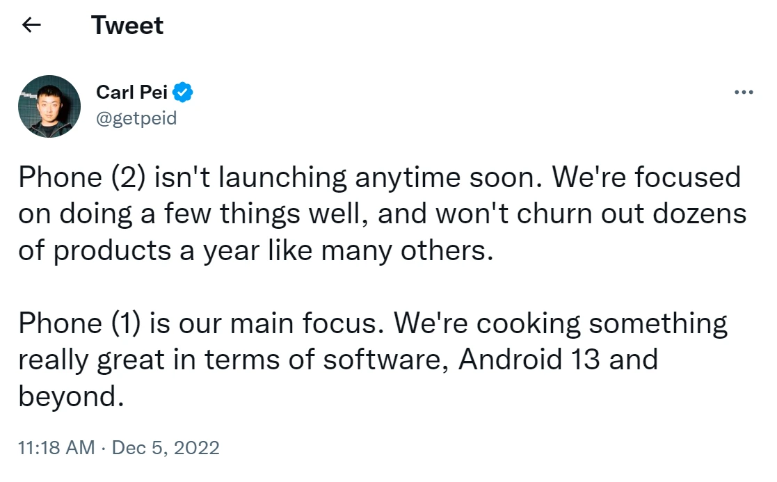Click the word "beyond." on last line
The height and width of the screenshot is (482, 777).
72,396
